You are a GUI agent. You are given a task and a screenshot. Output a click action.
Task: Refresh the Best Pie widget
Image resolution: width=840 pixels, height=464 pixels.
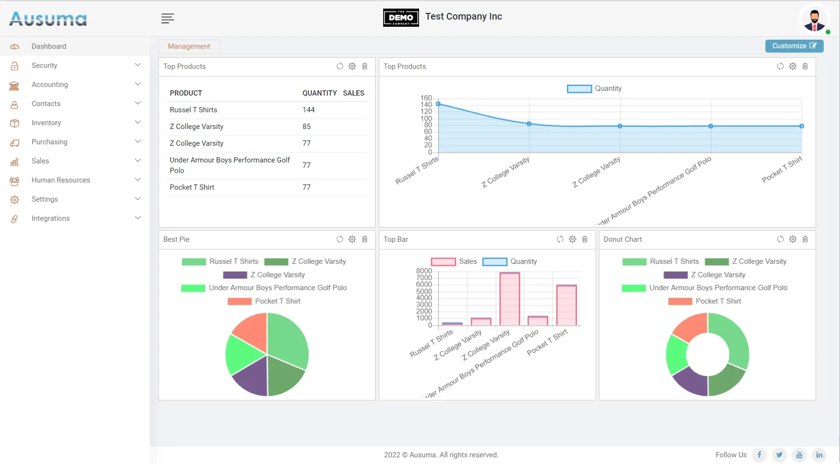coord(340,239)
